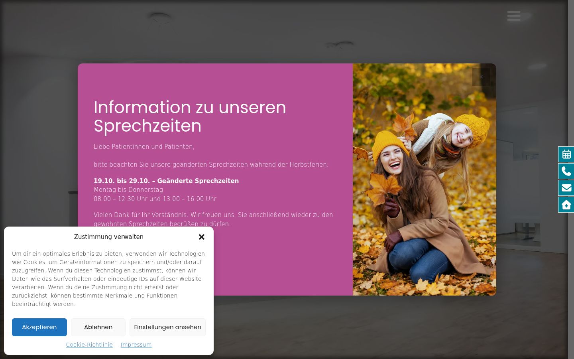Click the 'Montag bis Donnerstag' line
The width and height of the screenshot is (574, 359).
[128, 190]
